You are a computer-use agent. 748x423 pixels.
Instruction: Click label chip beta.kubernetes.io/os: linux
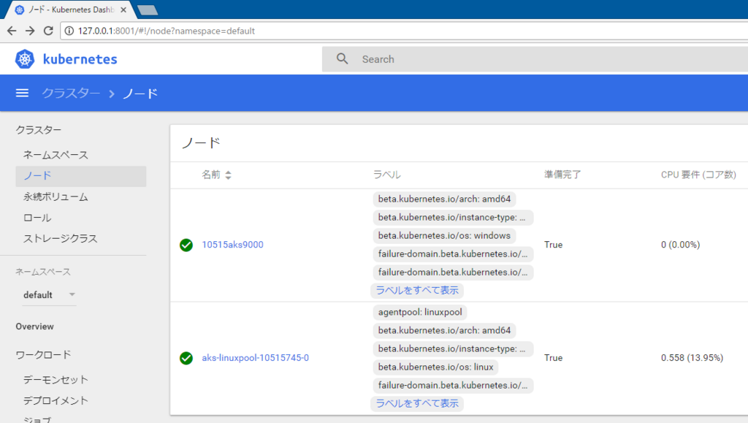click(435, 367)
